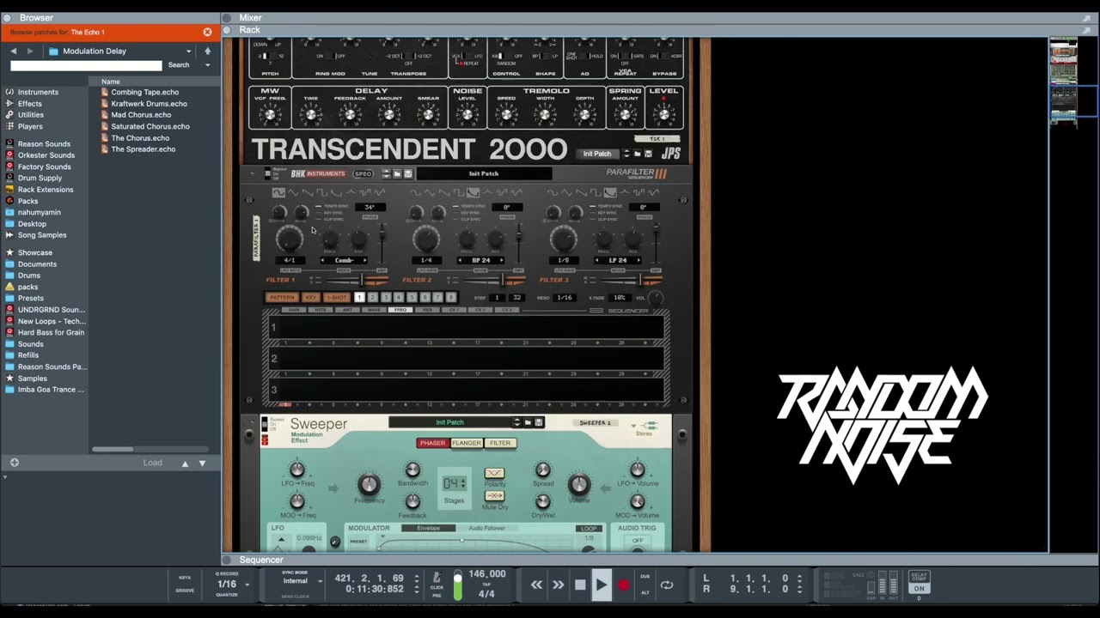Open the Sequencer panel tab

(260, 560)
